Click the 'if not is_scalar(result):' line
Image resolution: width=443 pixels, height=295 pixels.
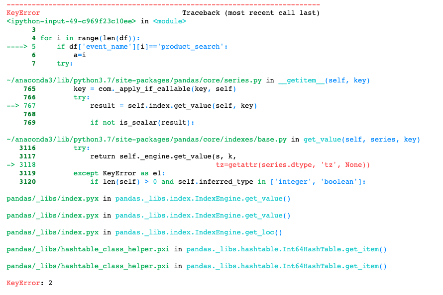click(142, 123)
